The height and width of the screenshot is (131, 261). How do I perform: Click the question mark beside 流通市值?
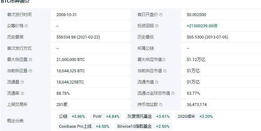coord(157,82)
